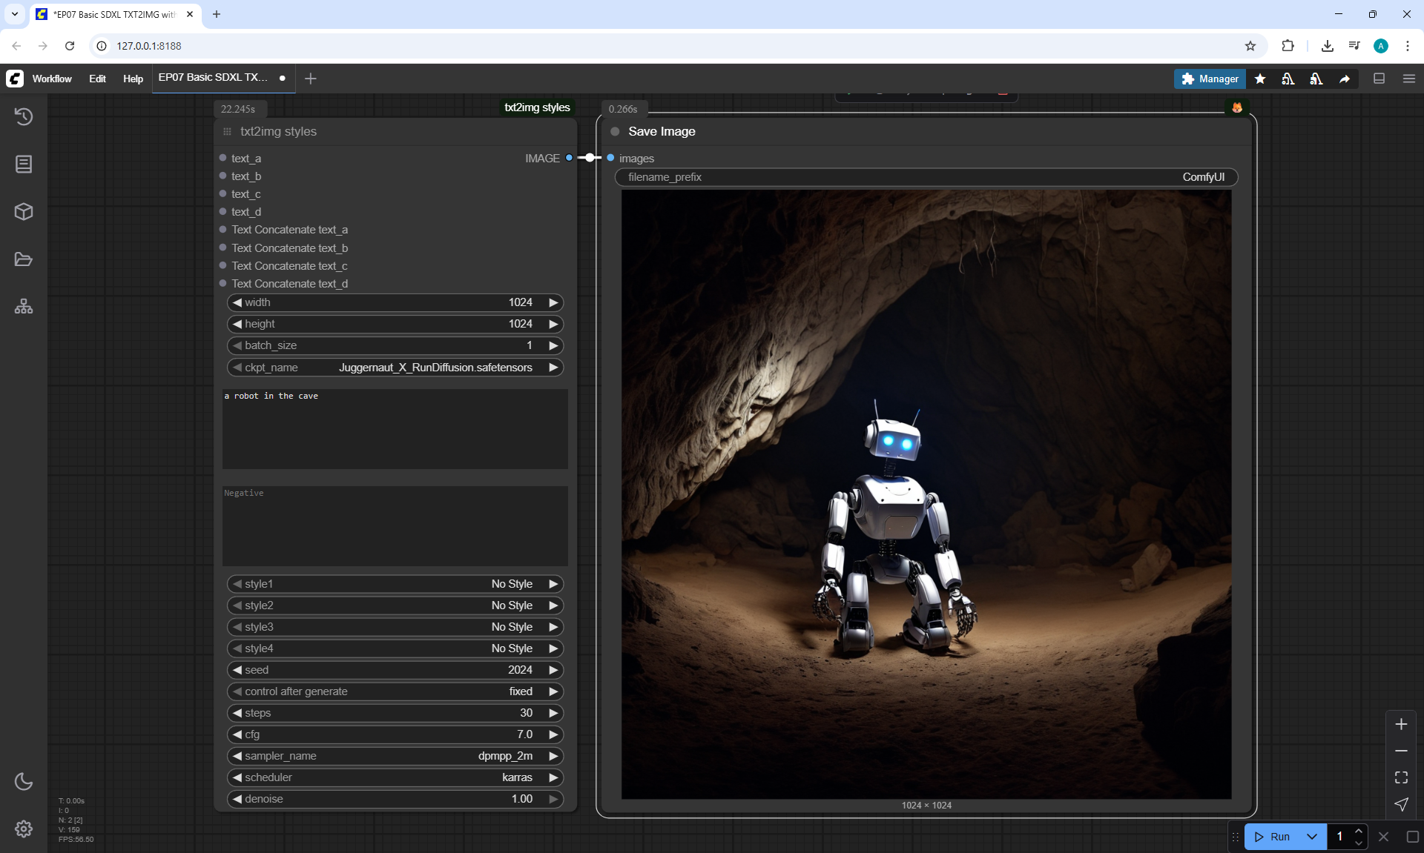Zoom in with the plus canvas button
1424x853 pixels.
(x=1401, y=724)
